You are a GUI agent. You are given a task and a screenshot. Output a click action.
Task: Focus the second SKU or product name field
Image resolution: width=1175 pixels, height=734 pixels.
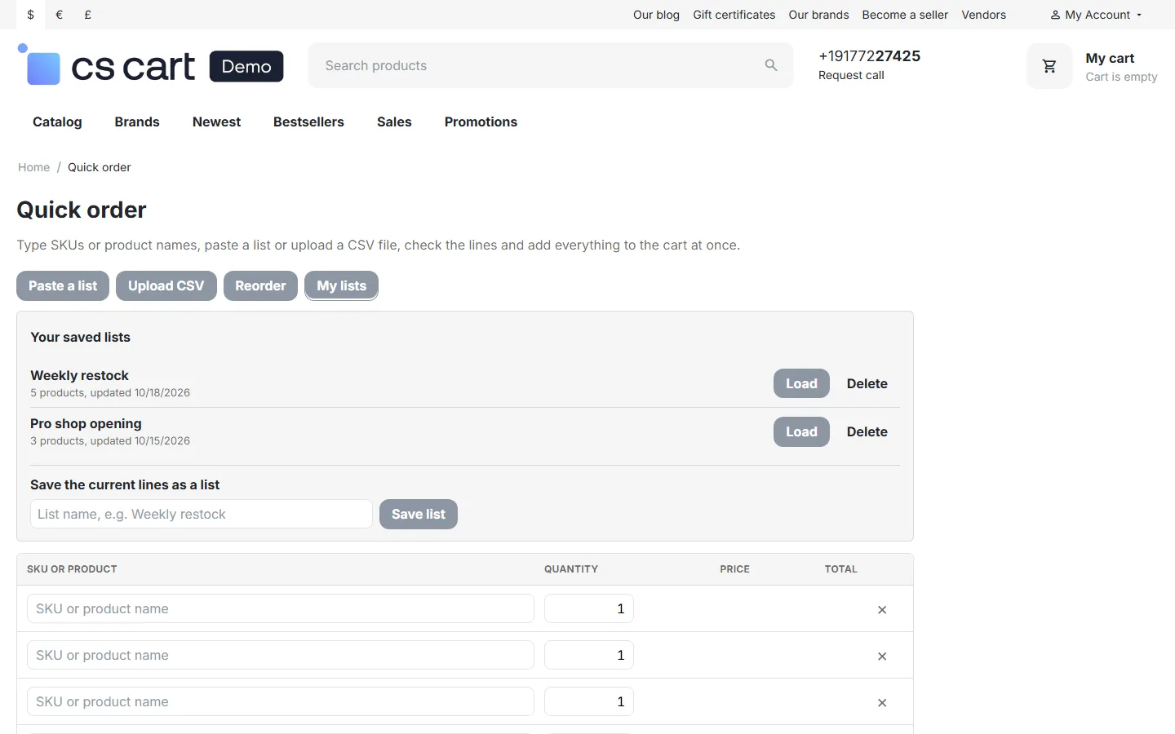click(x=281, y=655)
